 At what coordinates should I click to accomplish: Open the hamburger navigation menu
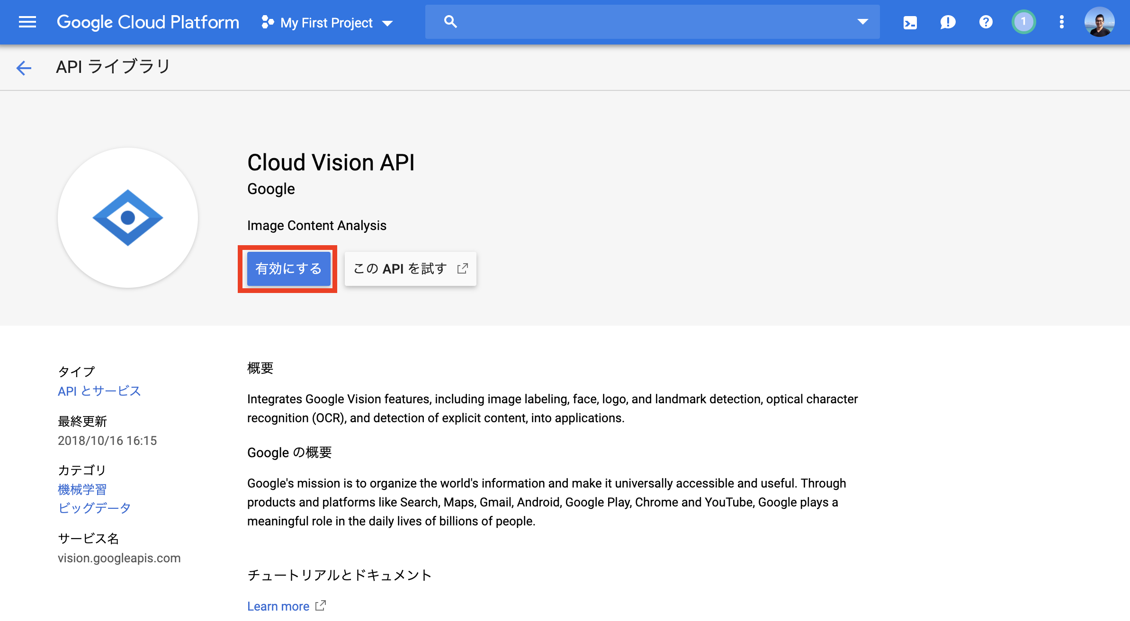coord(27,22)
